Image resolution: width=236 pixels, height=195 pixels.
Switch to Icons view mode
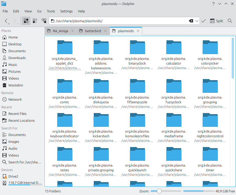pyautogui.click(x=26, y=21)
